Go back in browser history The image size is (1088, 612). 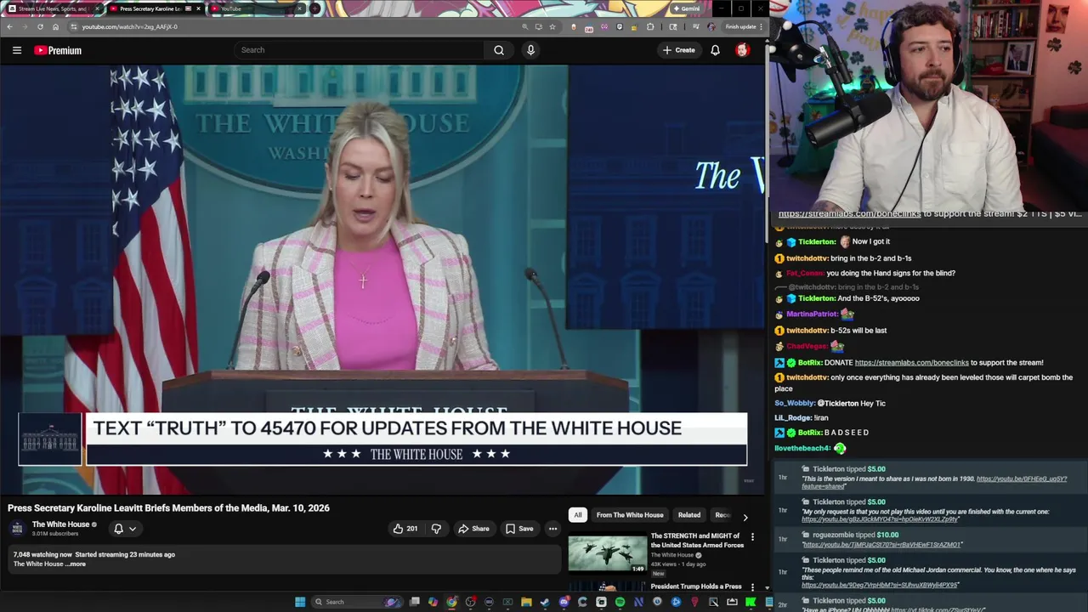(9, 26)
